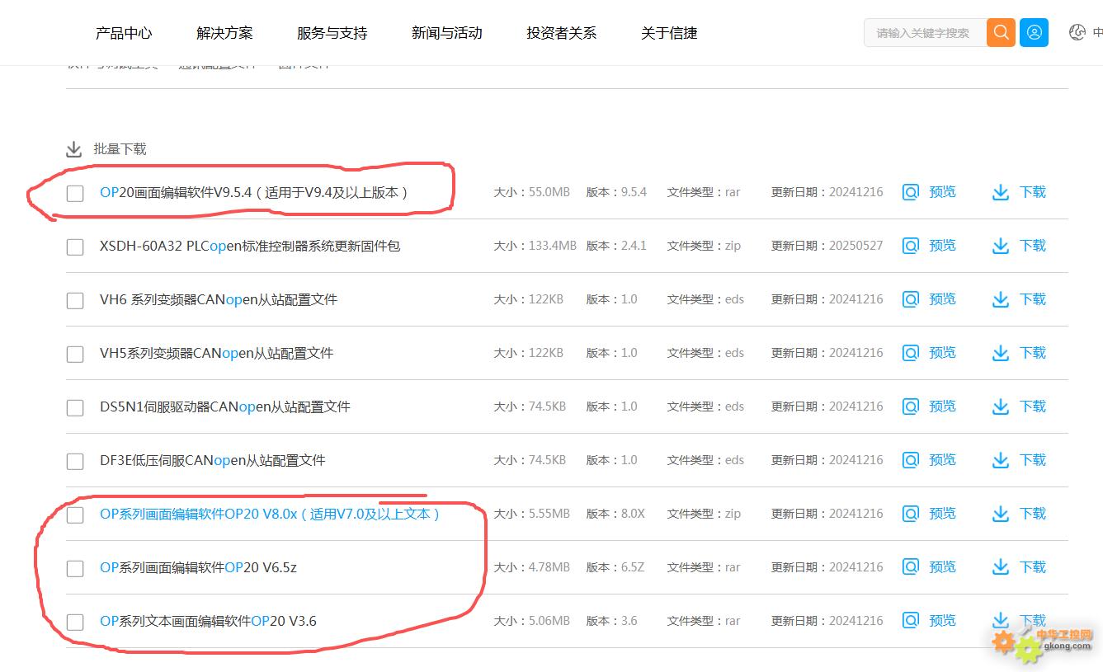Open the blue user account icon
1103x672 pixels.
pyautogui.click(x=1034, y=33)
